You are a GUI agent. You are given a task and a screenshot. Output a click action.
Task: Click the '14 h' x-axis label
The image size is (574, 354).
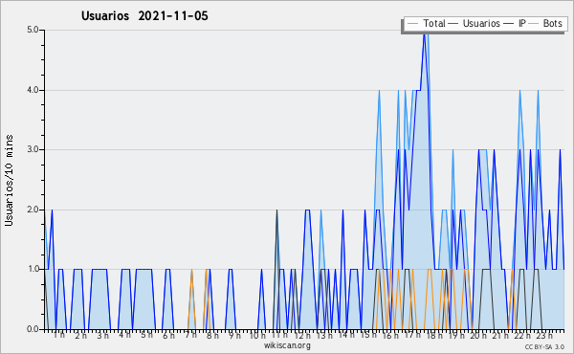pyautogui.click(x=346, y=335)
